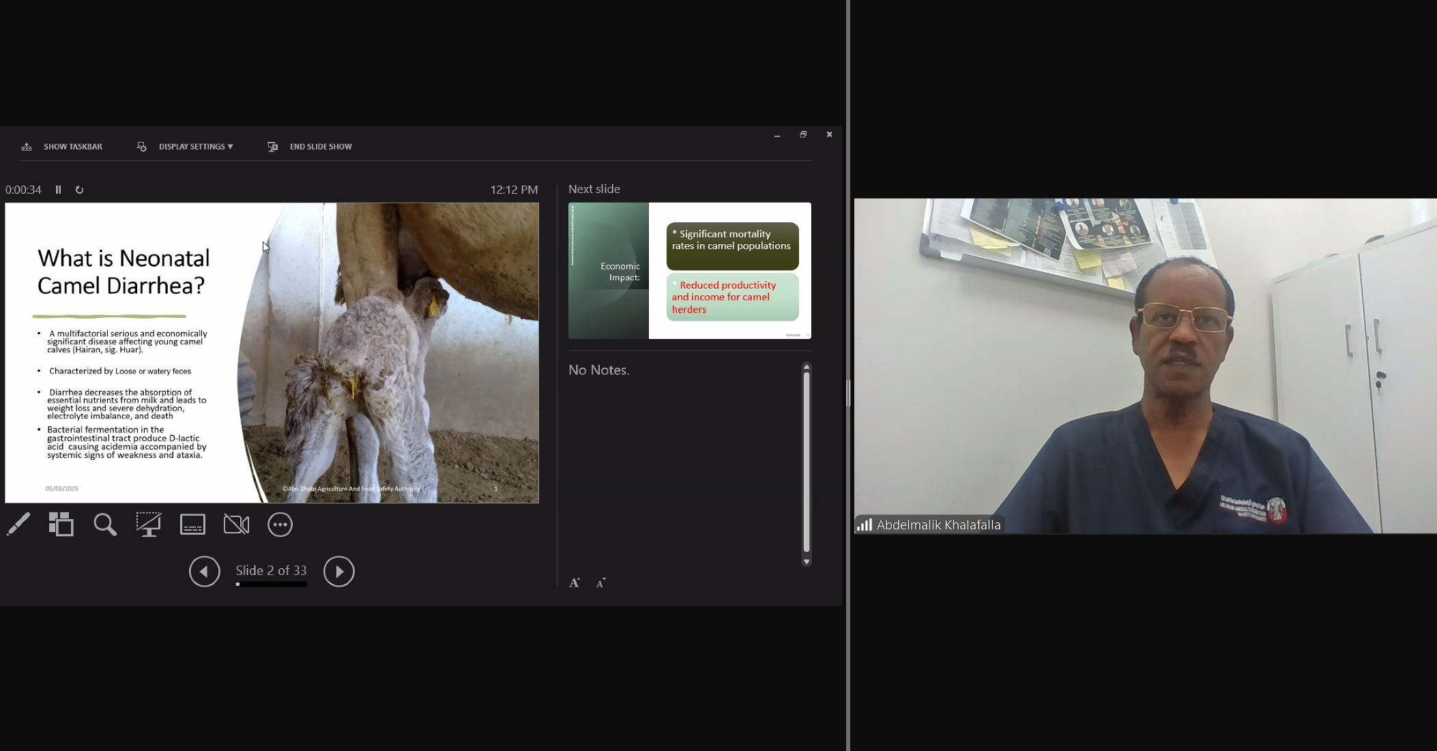Screen dimensions: 1437x751
Task: Toggle black or unblack slide show
Action: (149, 525)
